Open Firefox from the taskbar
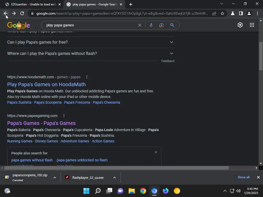 [166, 191]
